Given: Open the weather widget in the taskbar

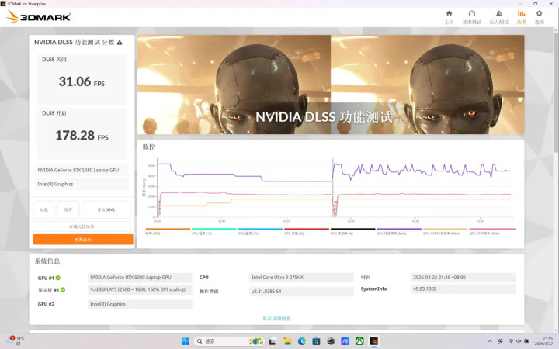Looking at the screenshot, I should click(x=16, y=340).
